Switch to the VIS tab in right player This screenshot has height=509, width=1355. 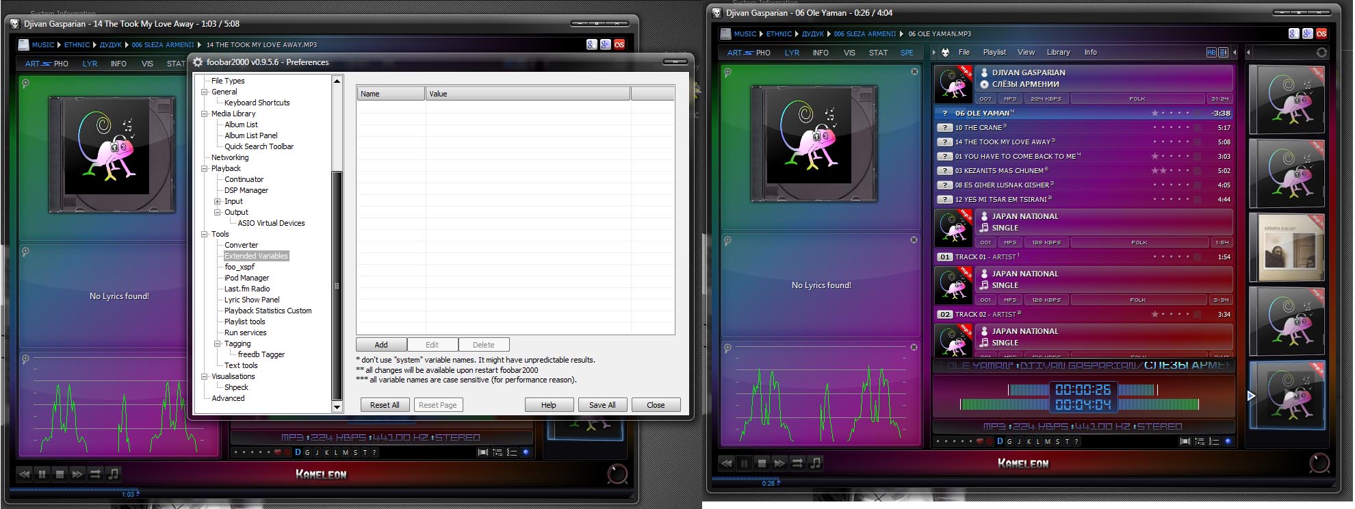pyautogui.click(x=849, y=53)
